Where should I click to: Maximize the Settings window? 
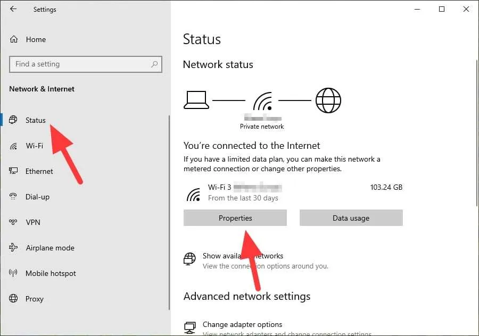[441, 9]
